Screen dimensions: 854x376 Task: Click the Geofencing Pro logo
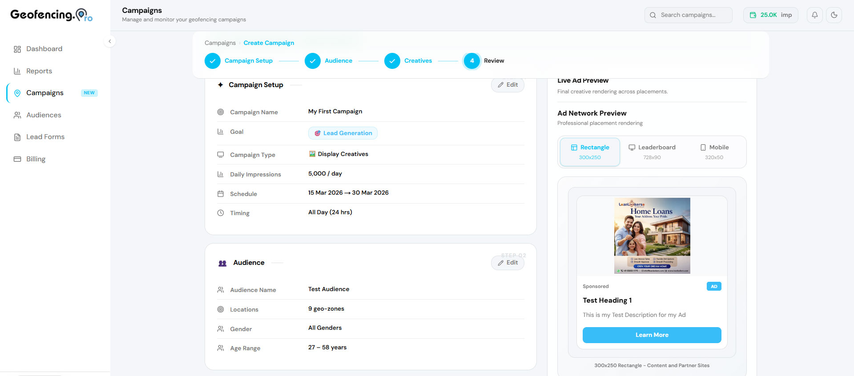click(51, 15)
